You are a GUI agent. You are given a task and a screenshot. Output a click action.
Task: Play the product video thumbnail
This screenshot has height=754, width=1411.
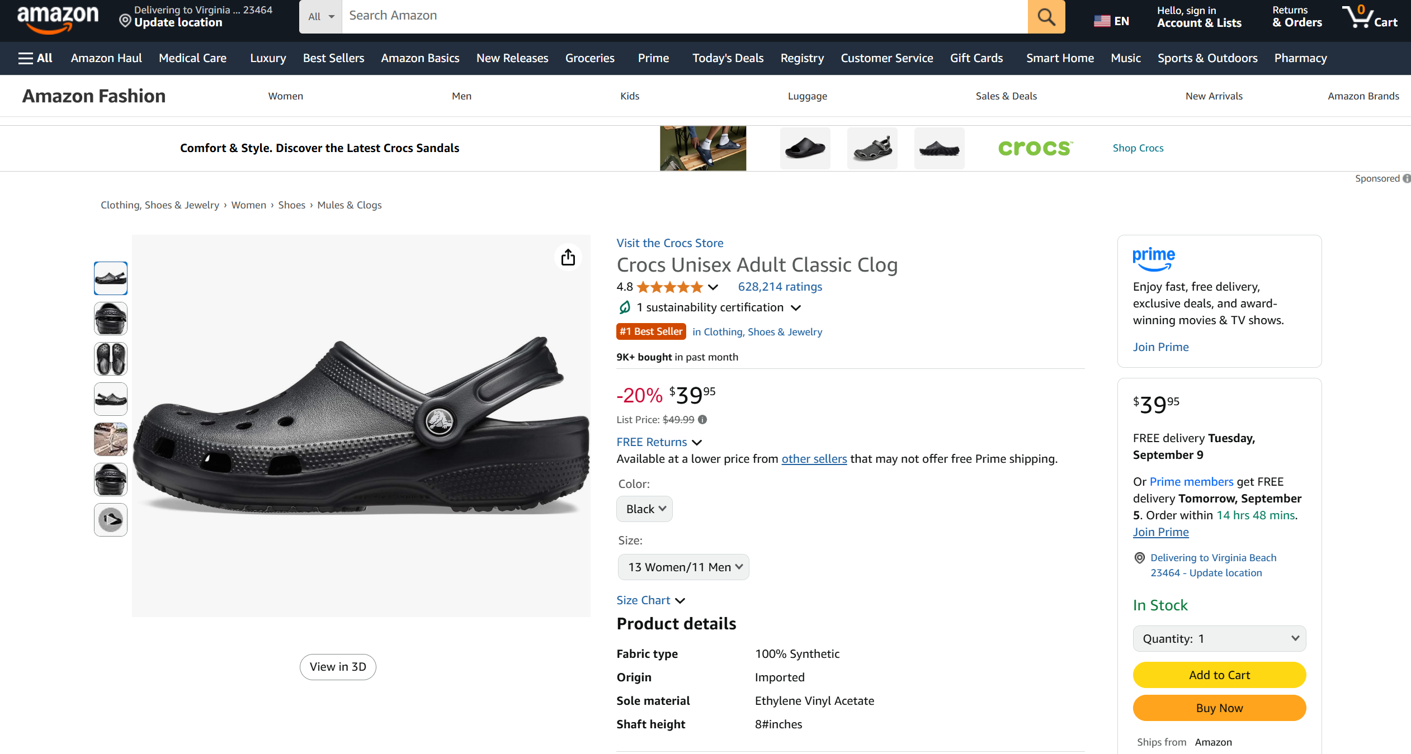pos(111,520)
